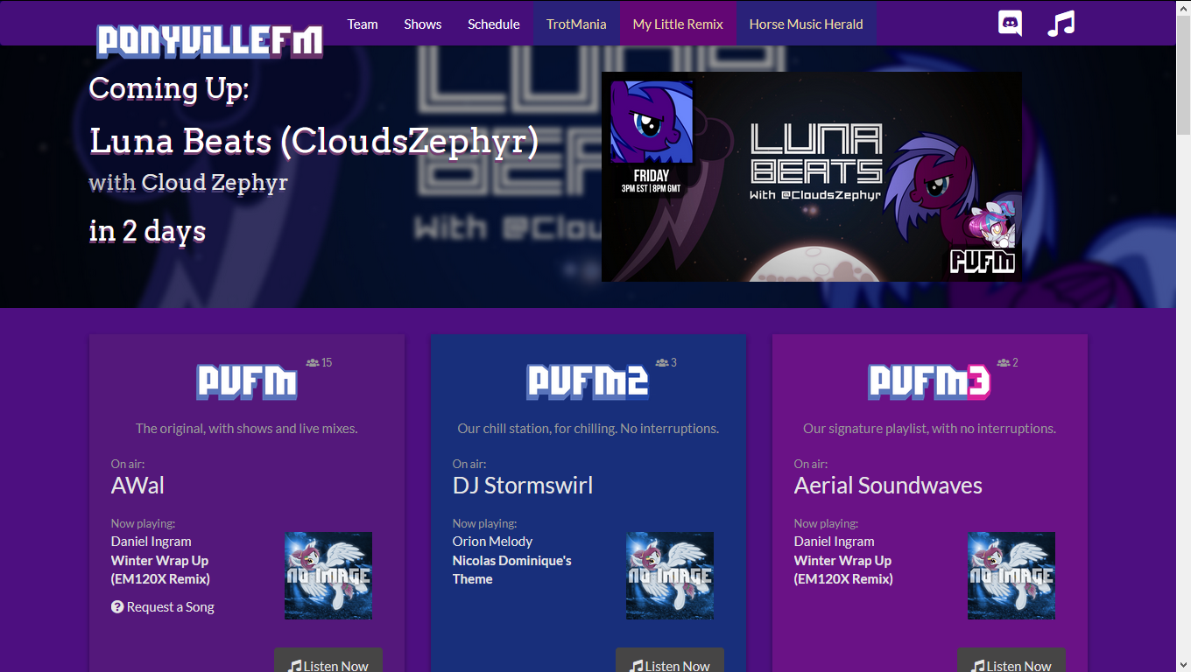Click 'The original, with shows and live mixes.' text
Viewport: 1191px width, 672px height.
click(247, 429)
